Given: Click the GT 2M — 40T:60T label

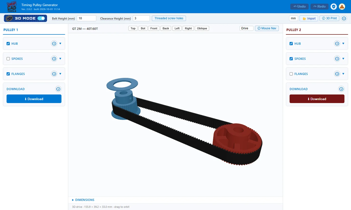Looking at the screenshot, I should pyautogui.click(x=85, y=28).
